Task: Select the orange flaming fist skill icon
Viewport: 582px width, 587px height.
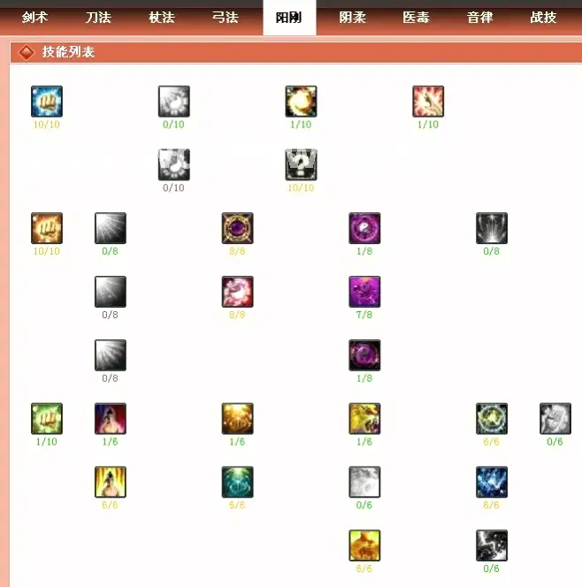Action: (47, 228)
